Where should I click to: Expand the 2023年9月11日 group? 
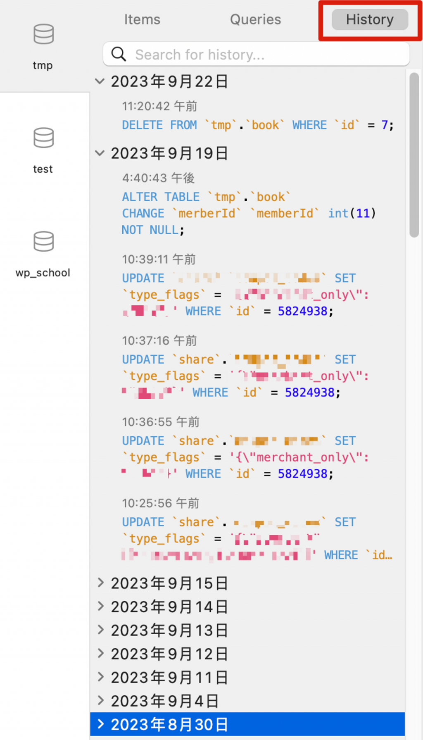[x=100, y=677]
